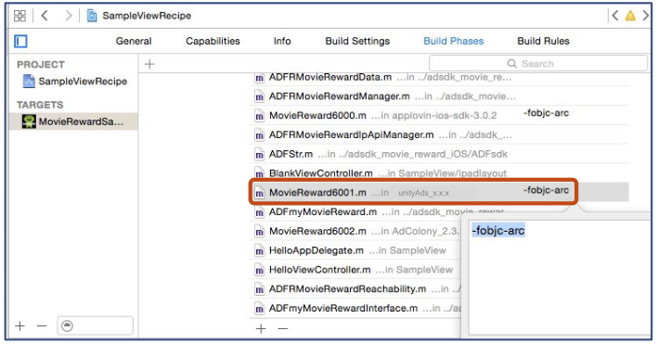The image size is (658, 344).
Task: Select ADFRMovieRewardManager.m row
Action: click(439, 96)
